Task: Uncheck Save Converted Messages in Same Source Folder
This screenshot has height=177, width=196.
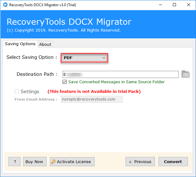Action: (65, 82)
